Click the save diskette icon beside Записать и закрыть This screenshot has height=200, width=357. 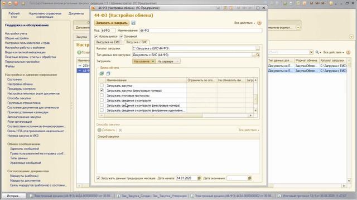pos(133,23)
